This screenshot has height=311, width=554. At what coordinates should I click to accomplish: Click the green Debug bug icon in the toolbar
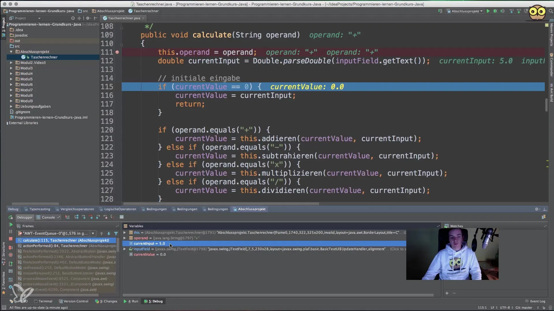495,11
